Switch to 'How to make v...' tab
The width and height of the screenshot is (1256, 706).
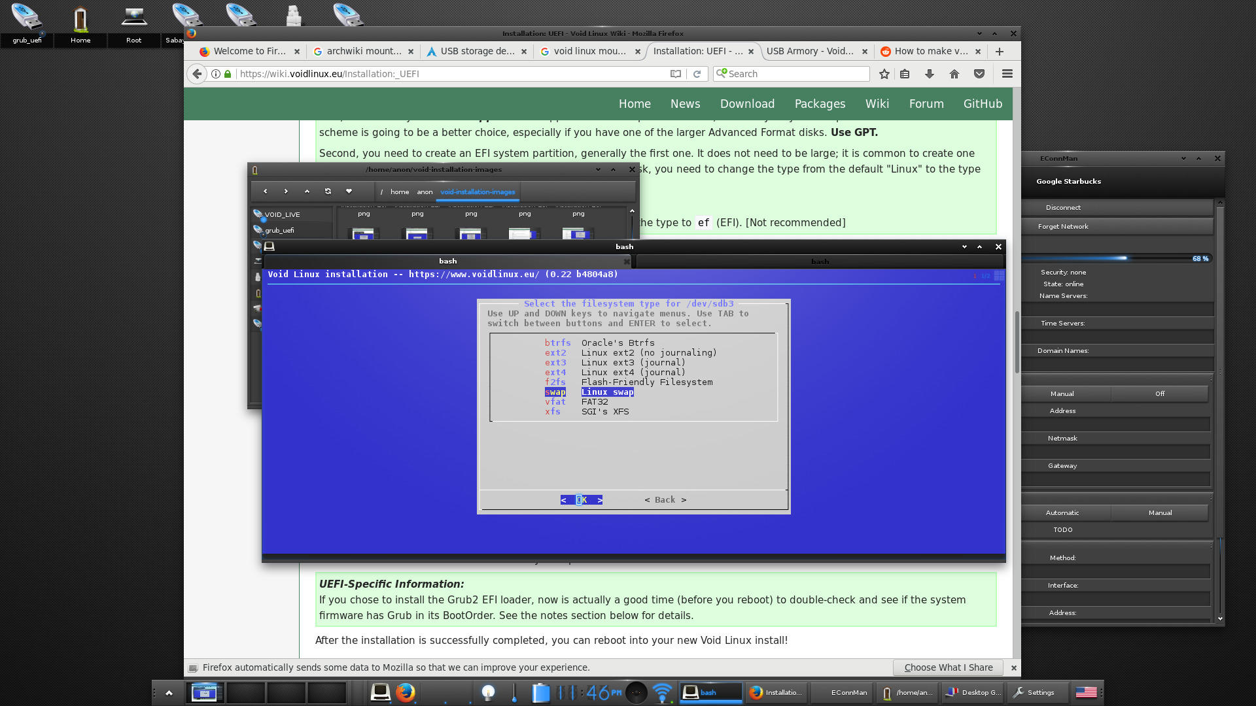pos(931,51)
